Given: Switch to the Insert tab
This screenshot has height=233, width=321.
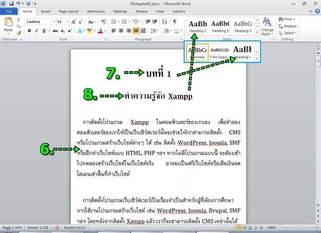Looking at the screenshot, I should click(45, 11).
